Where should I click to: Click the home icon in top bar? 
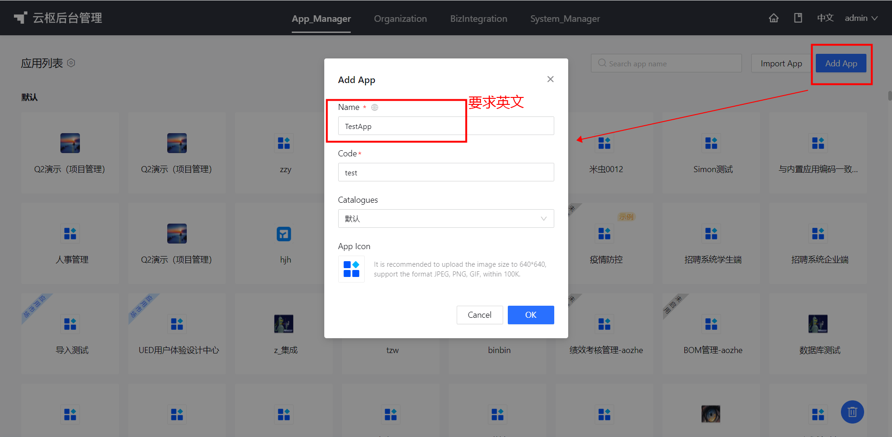(774, 18)
